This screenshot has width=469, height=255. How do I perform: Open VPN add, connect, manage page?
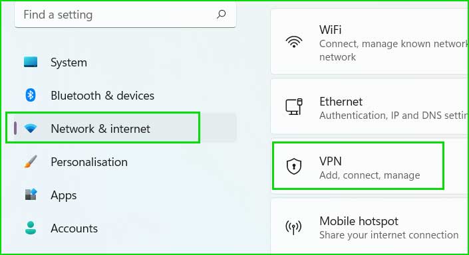point(358,166)
